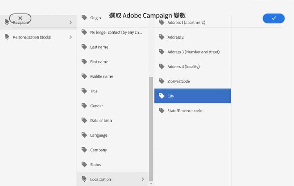Open the Localization group
This screenshot has height=186, width=294.
113,179
